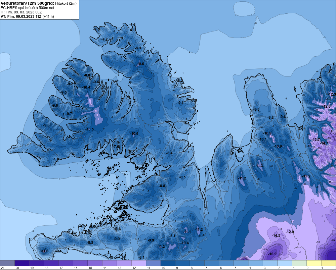336x270 pixels.
Task: Click the map temperature label '-8.2'
Action: click(x=271, y=117)
